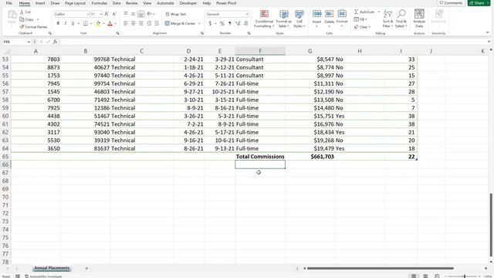Click Increase Font Size icon
494x278 pixels.
107,14
